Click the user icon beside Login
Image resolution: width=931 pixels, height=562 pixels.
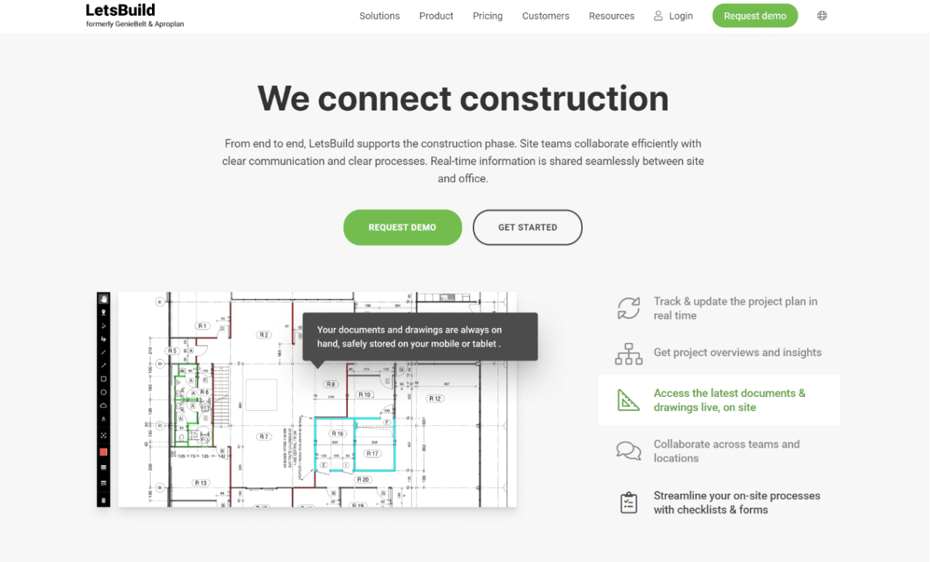[658, 15]
